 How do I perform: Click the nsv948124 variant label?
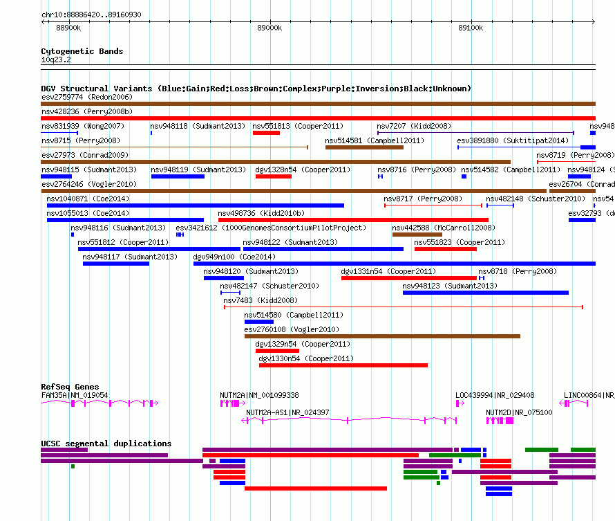pos(591,170)
